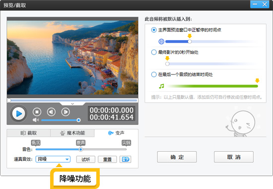Viewport: 273px width, 189px height.
Task: Expand the chevron below the video preview
Action: coord(72,104)
